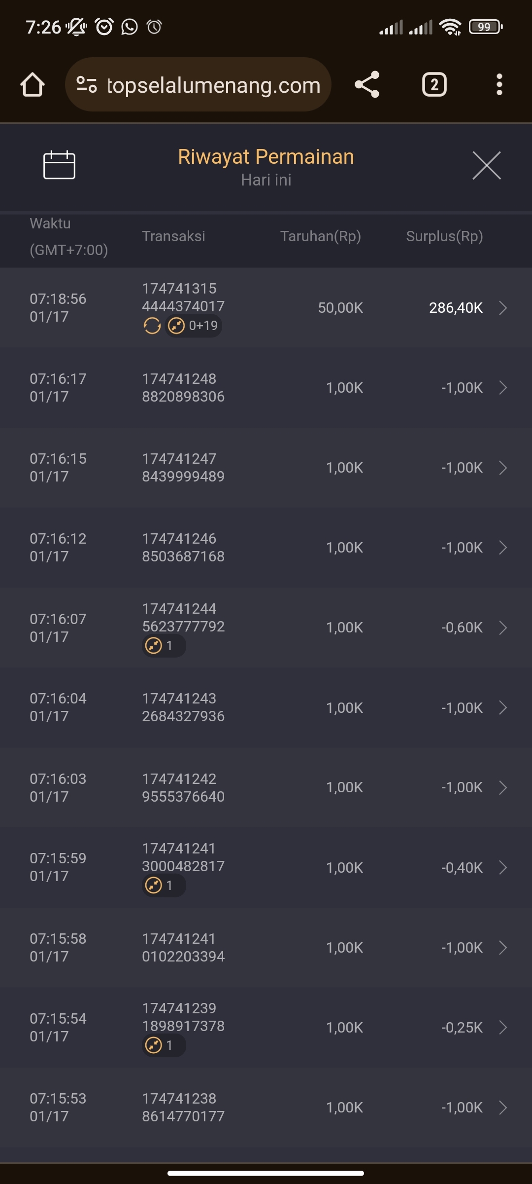The image size is (532, 1184).
Task: Open site settings icon in address bar
Action: point(87,85)
